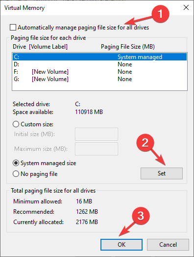Click the red annotation marker 3
The image size is (194, 257).
click(x=141, y=216)
